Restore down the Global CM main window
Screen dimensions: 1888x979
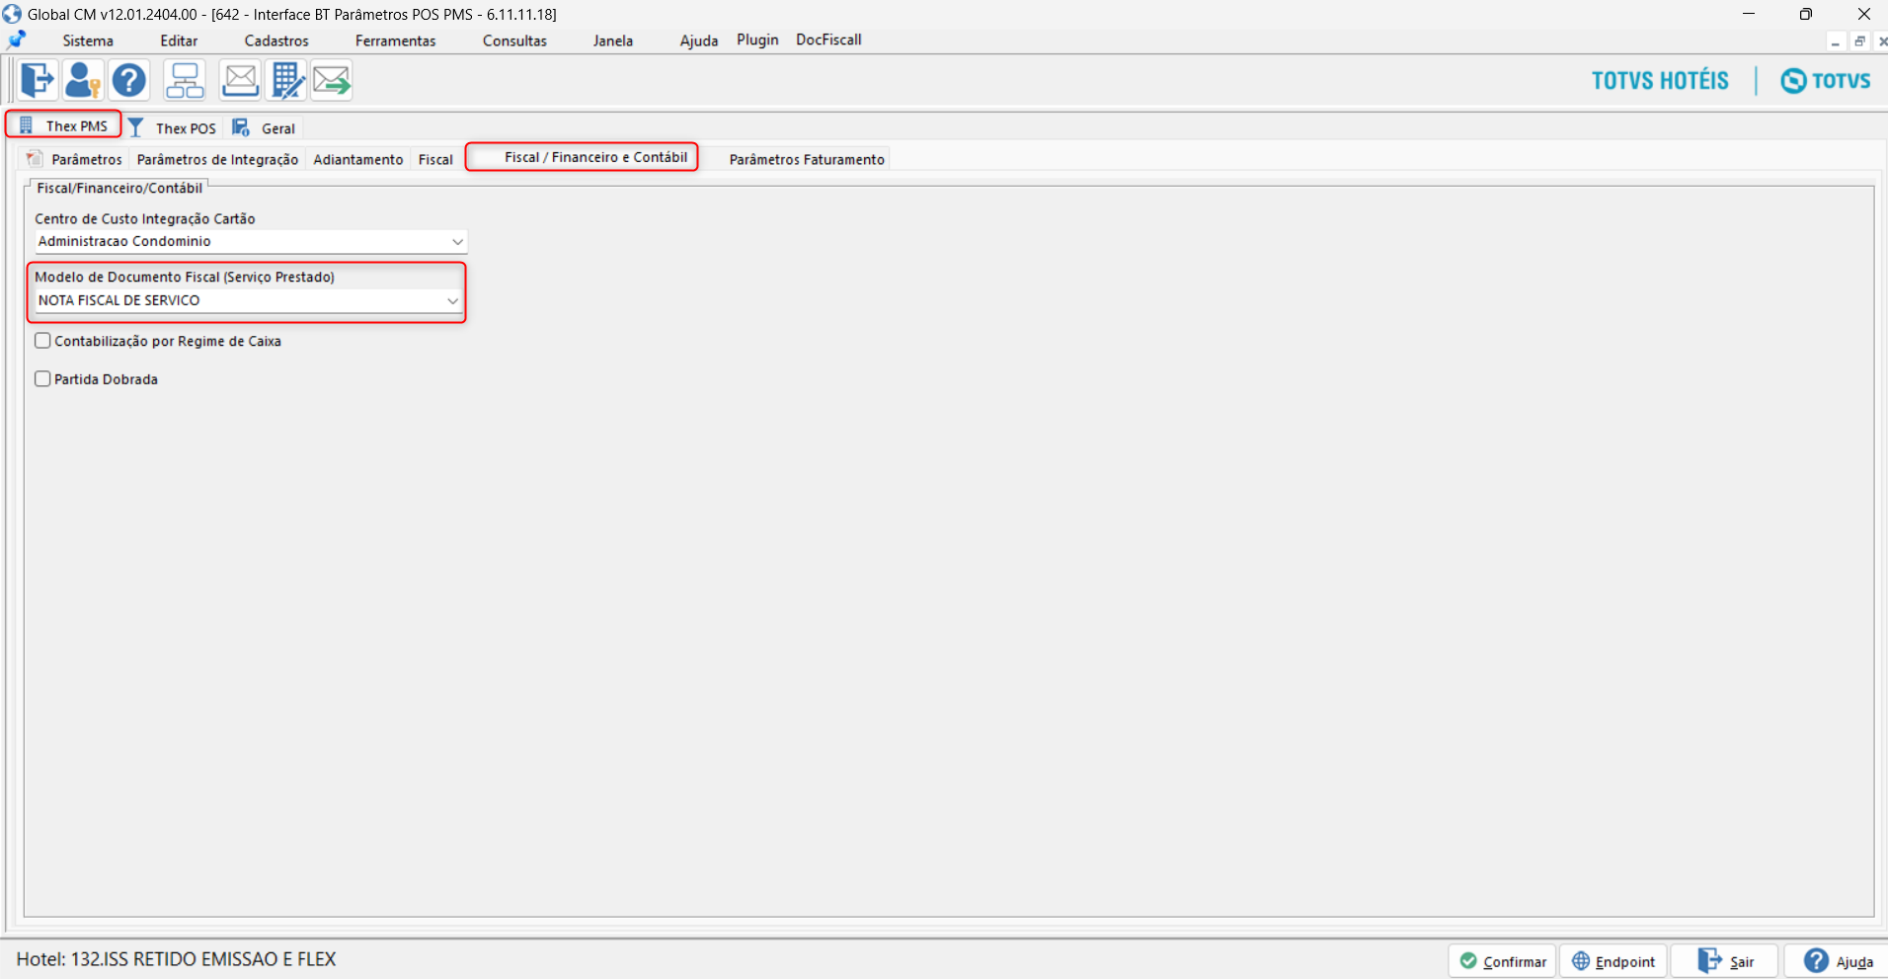tap(1806, 14)
